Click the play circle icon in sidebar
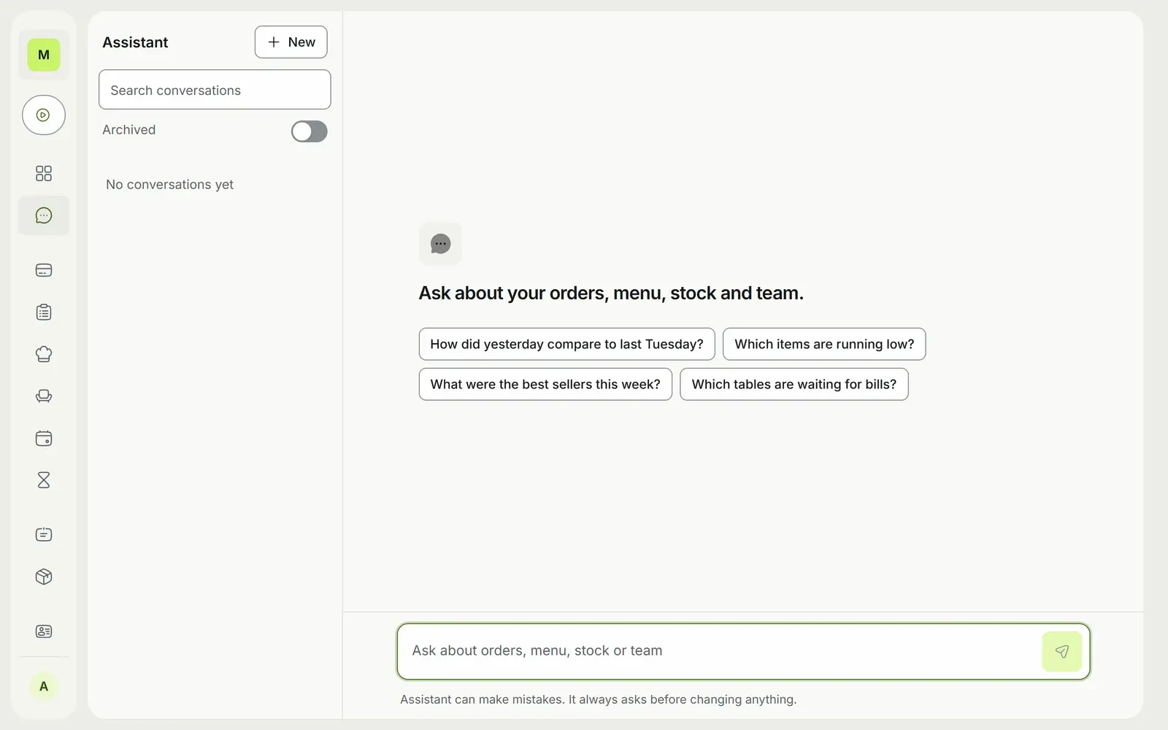Viewport: 1168px width, 730px height. click(44, 115)
